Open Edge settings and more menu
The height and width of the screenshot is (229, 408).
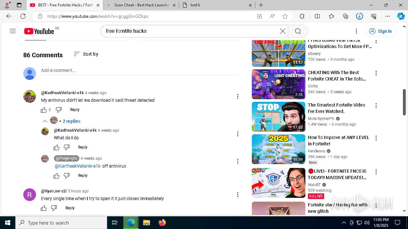pyautogui.click(x=388, y=16)
